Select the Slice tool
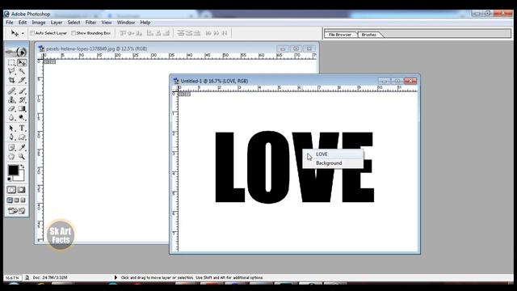Screen dimensions: 517x291 click(22, 80)
